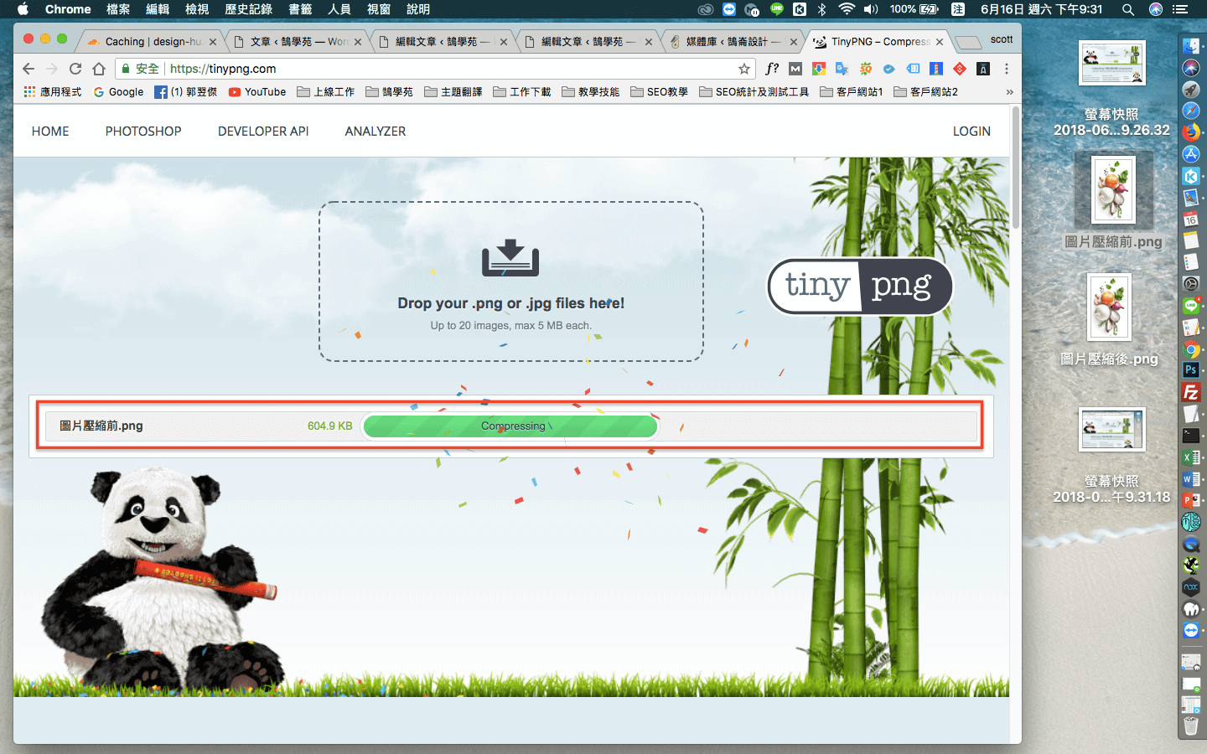Viewport: 1207px width, 754px height.
Task: Open the App Store Dock icon
Action: 1191,154
